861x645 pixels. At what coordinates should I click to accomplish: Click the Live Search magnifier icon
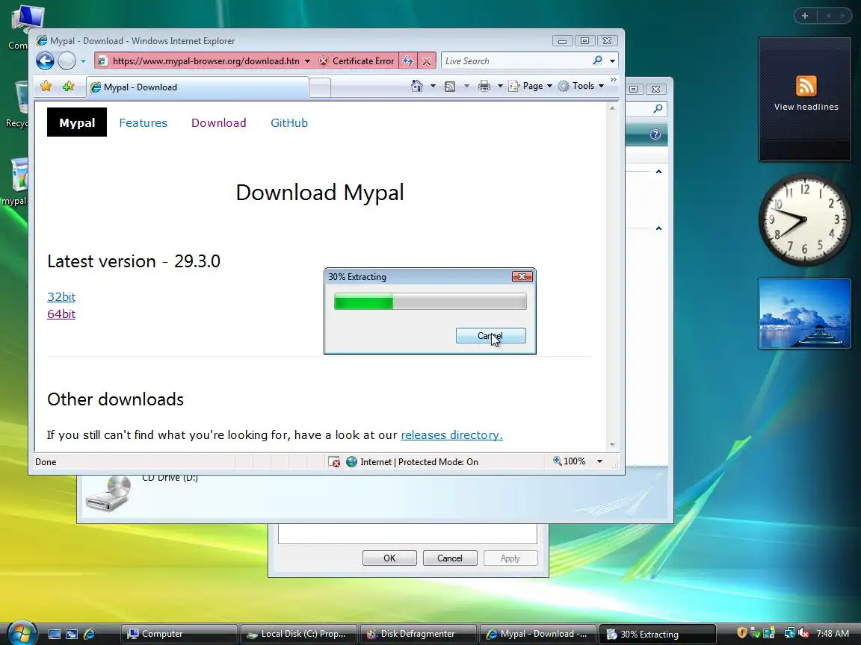pos(597,60)
